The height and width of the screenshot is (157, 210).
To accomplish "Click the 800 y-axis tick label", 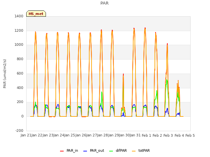I will click(20, 59).
